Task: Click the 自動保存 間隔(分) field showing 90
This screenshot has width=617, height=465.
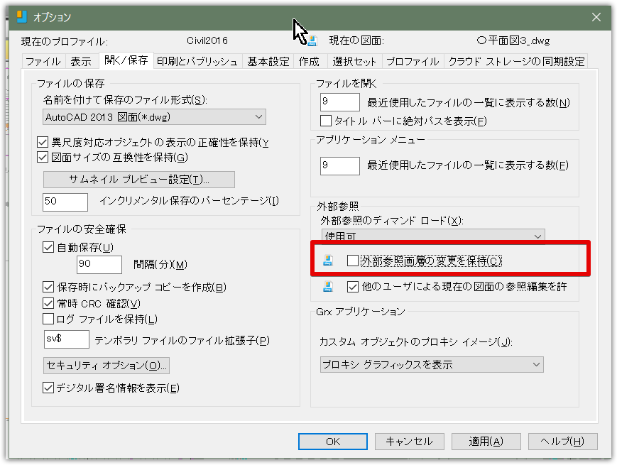Action: pyautogui.click(x=99, y=264)
